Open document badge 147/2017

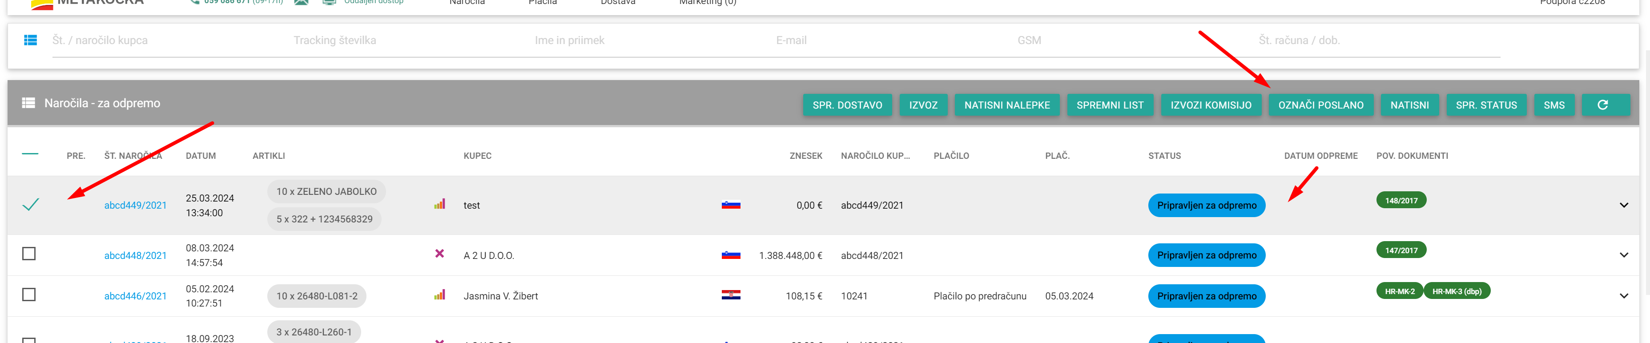(1401, 250)
